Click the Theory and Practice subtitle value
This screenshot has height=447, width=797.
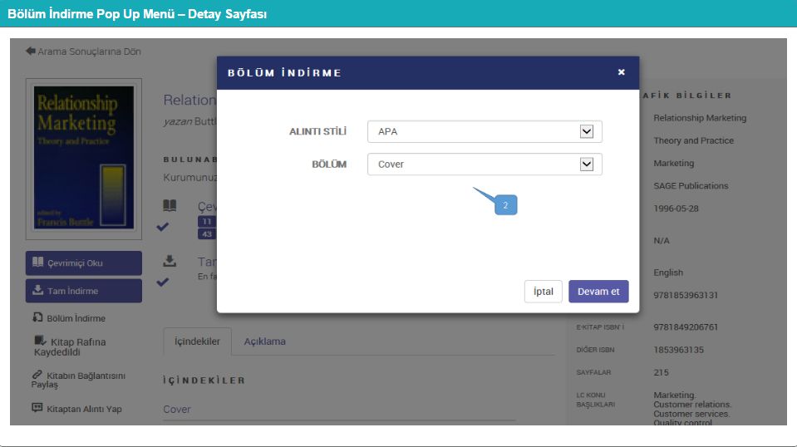point(693,140)
